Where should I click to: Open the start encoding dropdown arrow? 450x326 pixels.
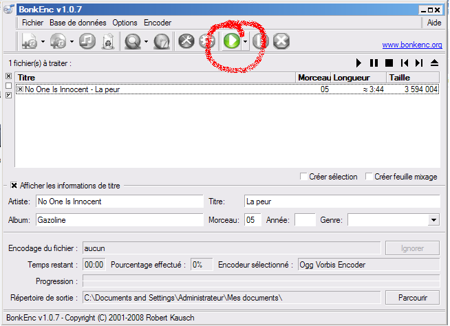click(245, 41)
